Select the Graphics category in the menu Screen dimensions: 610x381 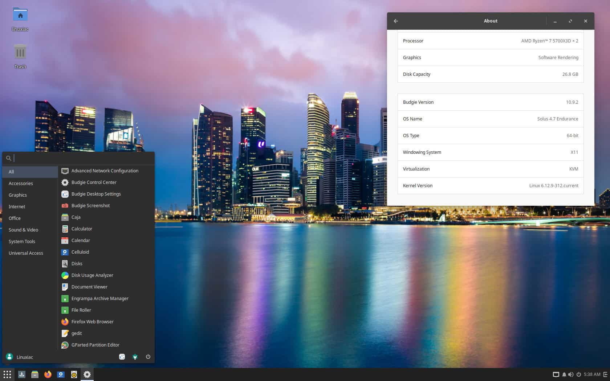[17, 195]
